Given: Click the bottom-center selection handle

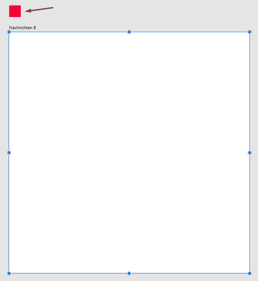Looking at the screenshot, I should [129, 273].
